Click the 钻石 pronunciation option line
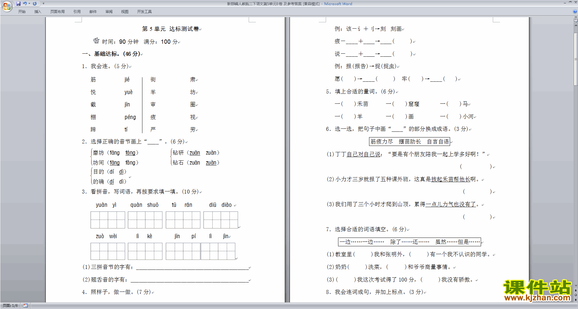 point(196,163)
